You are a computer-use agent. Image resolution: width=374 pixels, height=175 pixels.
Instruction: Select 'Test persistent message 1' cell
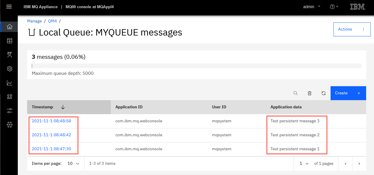point(295,149)
